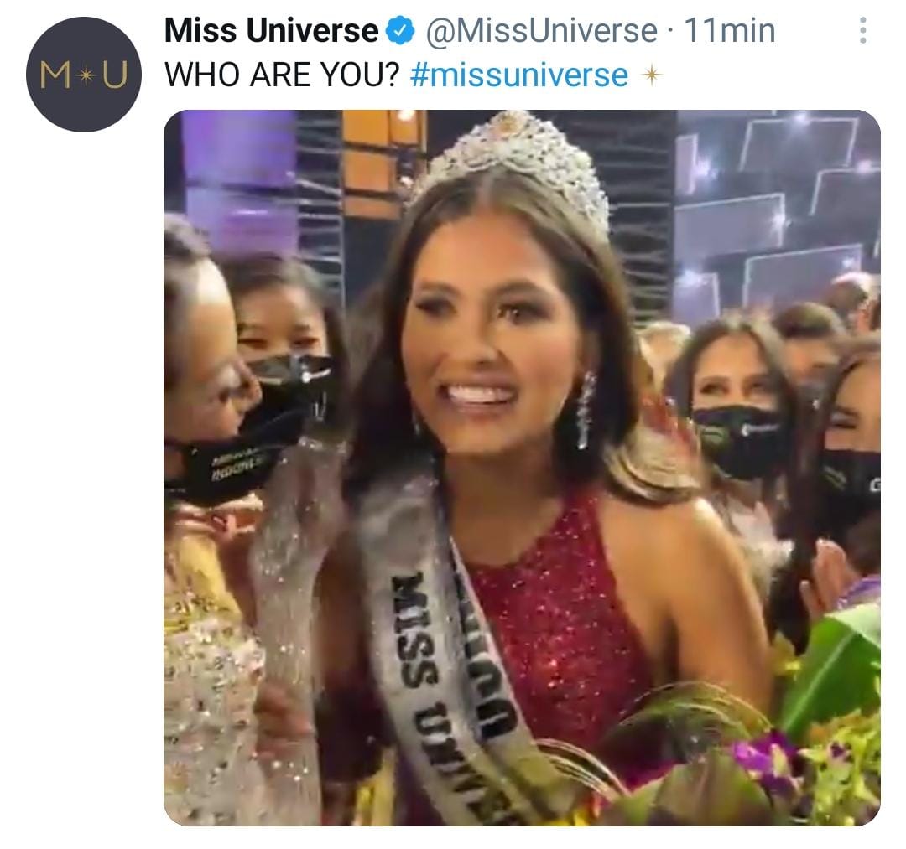Image resolution: width=906 pixels, height=849 pixels.
Task: Open the tweet's video thumbnail
Action: click(522, 468)
